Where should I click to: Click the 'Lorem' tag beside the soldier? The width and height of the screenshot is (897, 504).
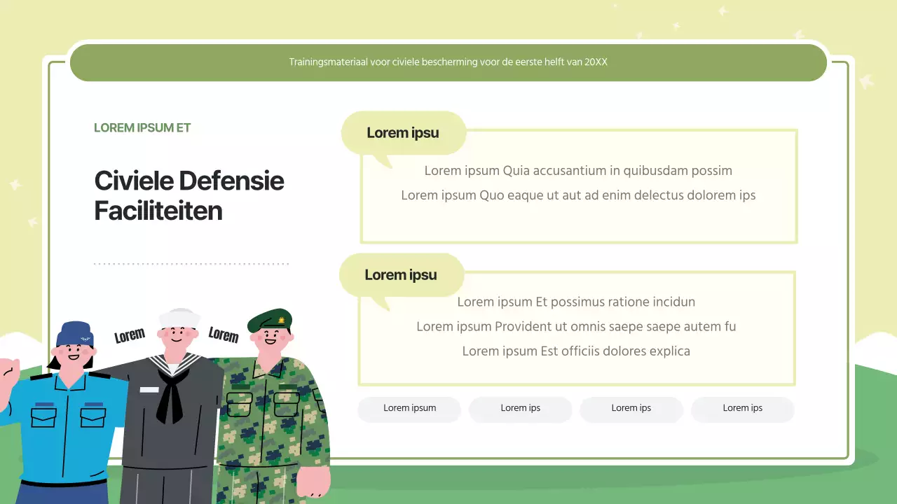pyautogui.click(x=224, y=335)
